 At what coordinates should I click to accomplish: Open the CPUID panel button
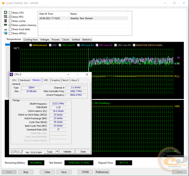[85, 172]
